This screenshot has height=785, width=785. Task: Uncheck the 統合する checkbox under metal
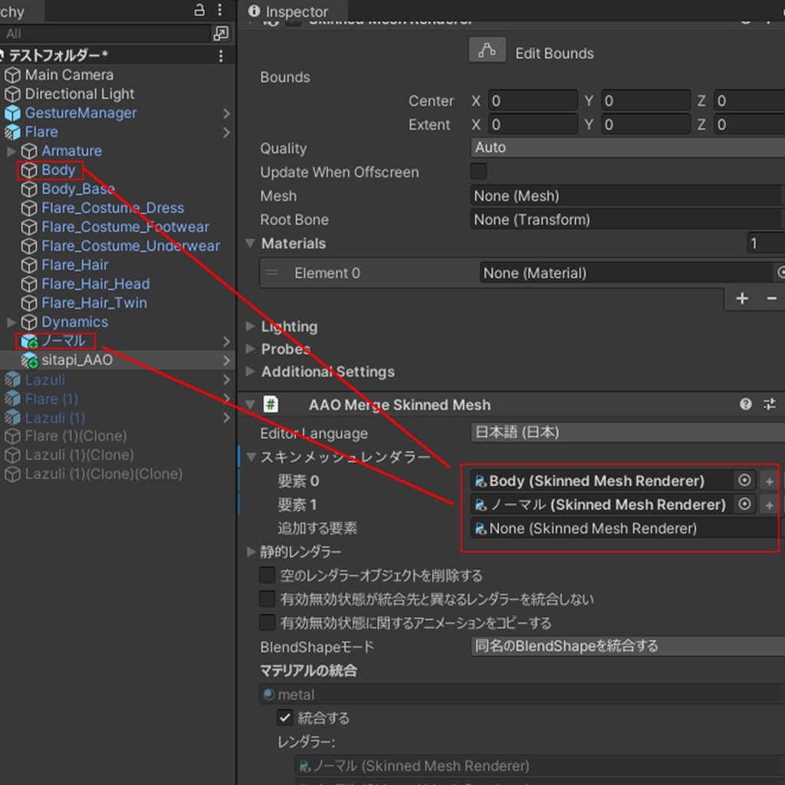click(x=285, y=718)
